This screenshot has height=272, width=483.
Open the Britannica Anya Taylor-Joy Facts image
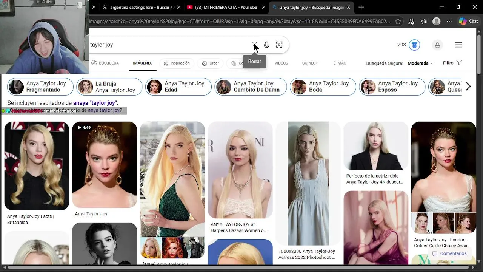(37, 166)
